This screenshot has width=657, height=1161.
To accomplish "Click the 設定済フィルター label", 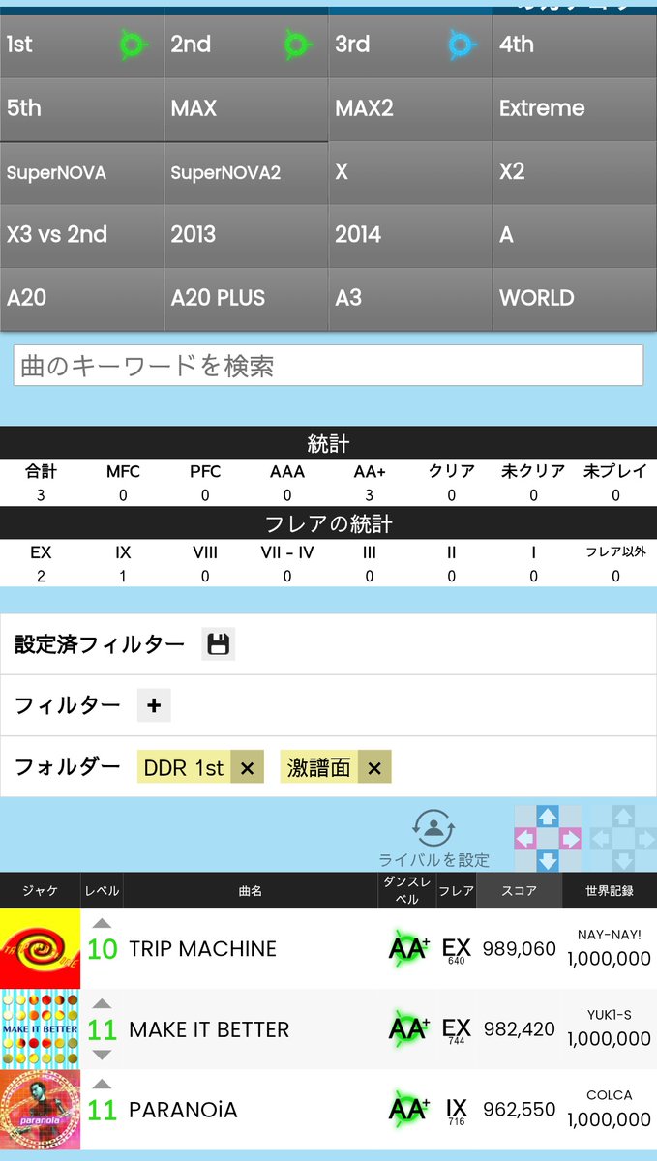I will 100,644.
